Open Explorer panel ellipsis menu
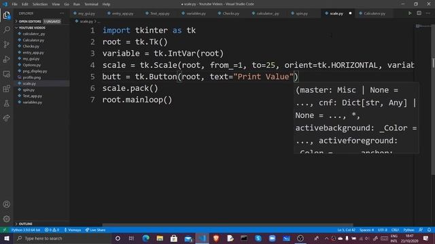 [x=62, y=14]
